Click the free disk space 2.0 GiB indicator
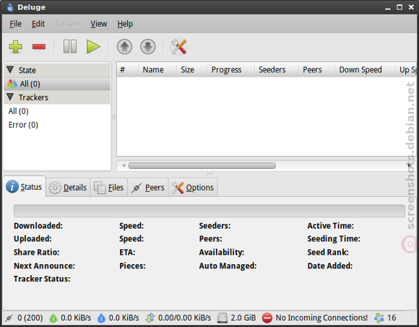The width and height of the screenshot is (419, 327). pyautogui.click(x=236, y=318)
